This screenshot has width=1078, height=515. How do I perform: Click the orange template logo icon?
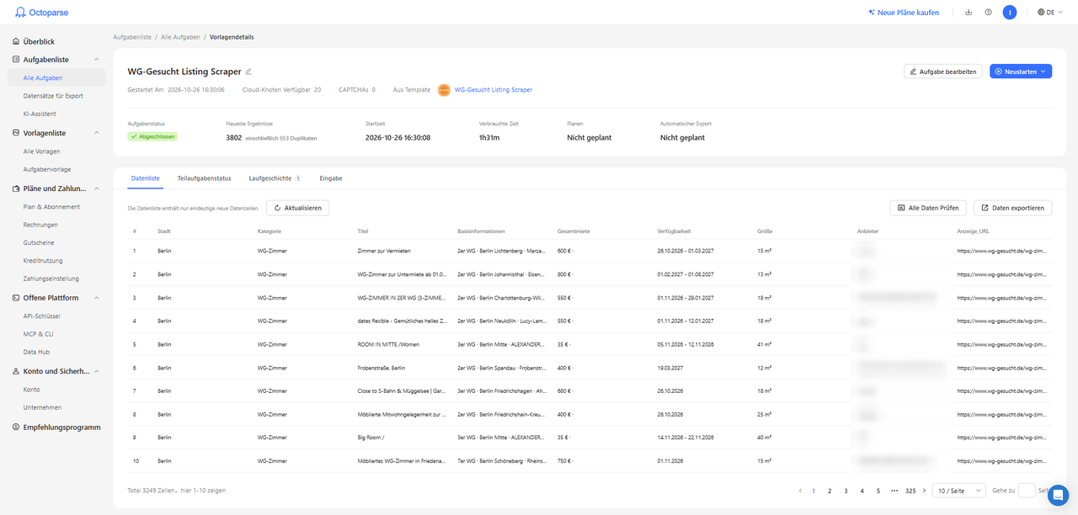coord(443,89)
